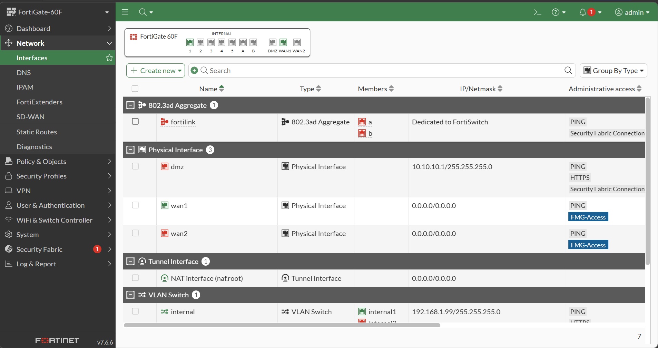Open the CLI console icon

(537, 12)
